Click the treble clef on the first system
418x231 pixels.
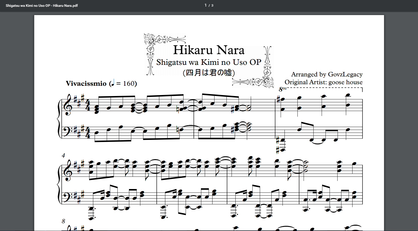click(68, 105)
